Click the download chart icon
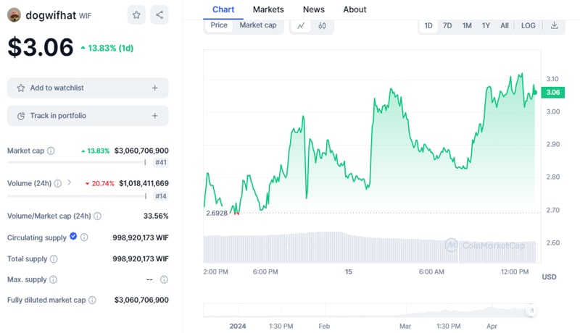 [554, 25]
